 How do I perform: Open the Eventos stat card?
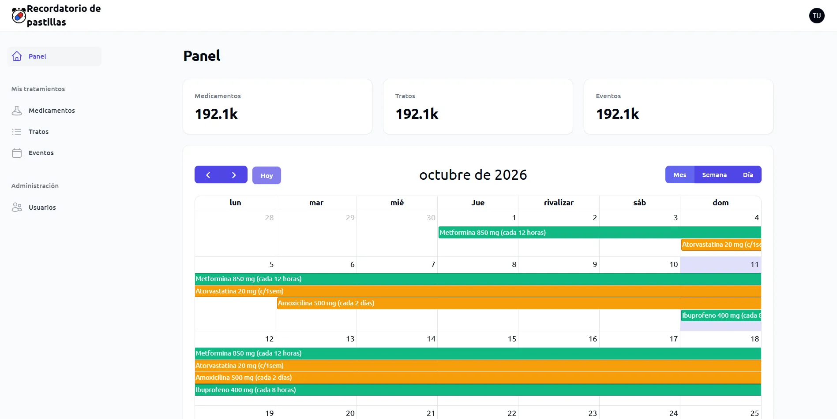click(679, 107)
